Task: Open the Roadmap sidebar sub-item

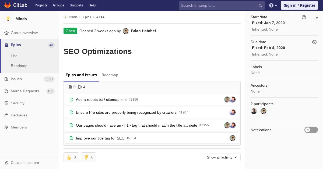Action: click(19, 66)
